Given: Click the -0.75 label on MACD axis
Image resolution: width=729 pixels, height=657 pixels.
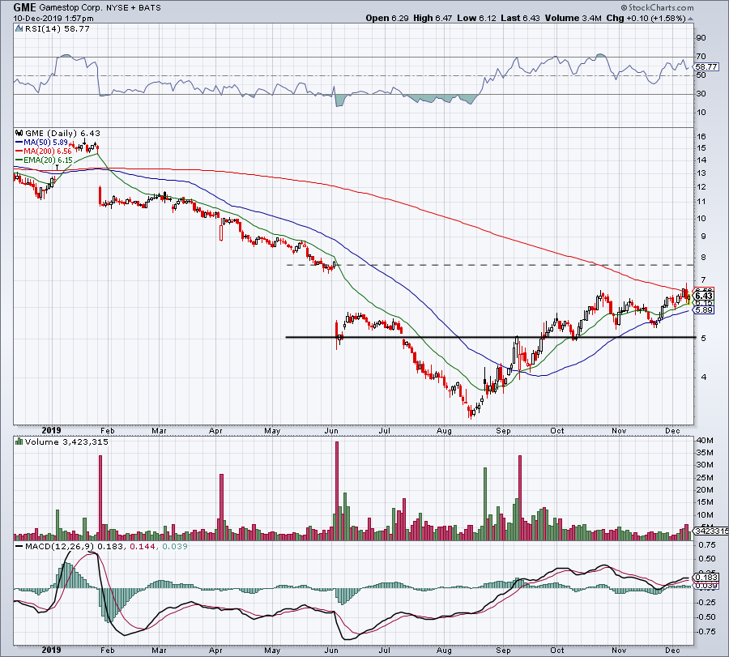Looking at the screenshot, I should pyautogui.click(x=706, y=631).
